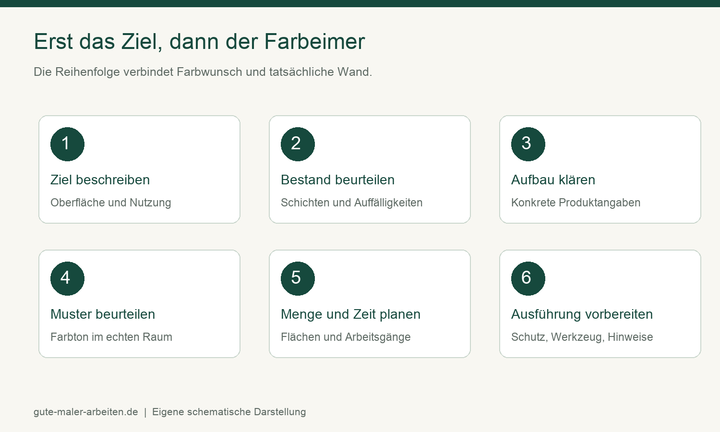Click the number 5 circle badge

pos(298,278)
